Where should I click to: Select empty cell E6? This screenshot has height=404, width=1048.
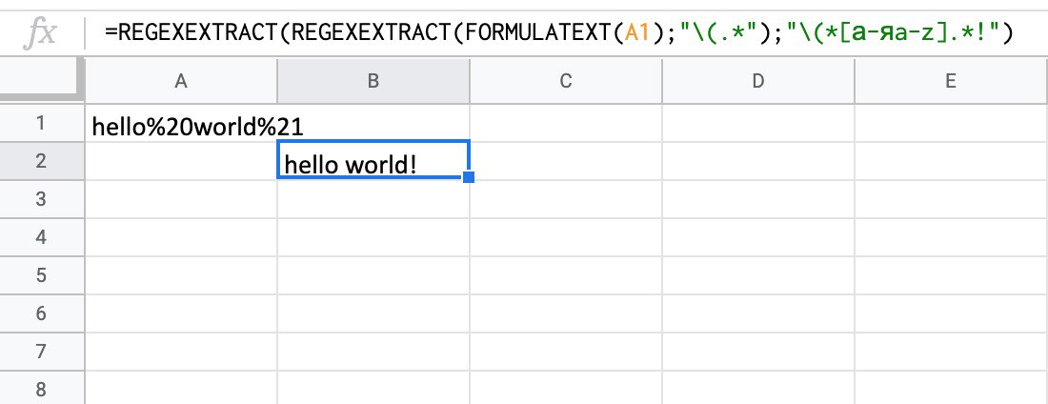[951, 313]
